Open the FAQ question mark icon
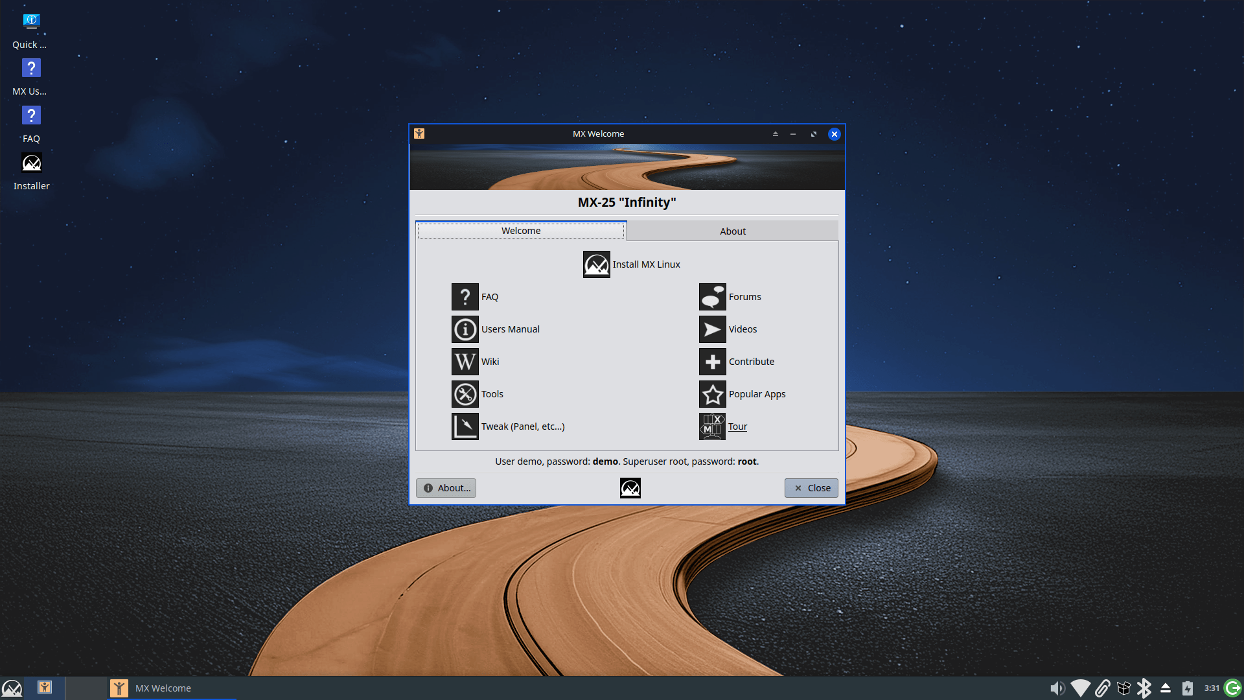1244x700 pixels. click(465, 297)
